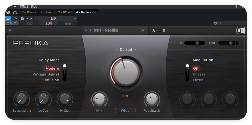Click the 自动: 关 automation button
Screen dimensions: 252x125
pyautogui.click(x=11, y=23)
